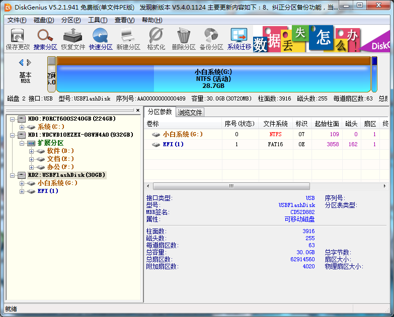
Task: Start 系统迁移 system migration tool
Action: coord(239,39)
